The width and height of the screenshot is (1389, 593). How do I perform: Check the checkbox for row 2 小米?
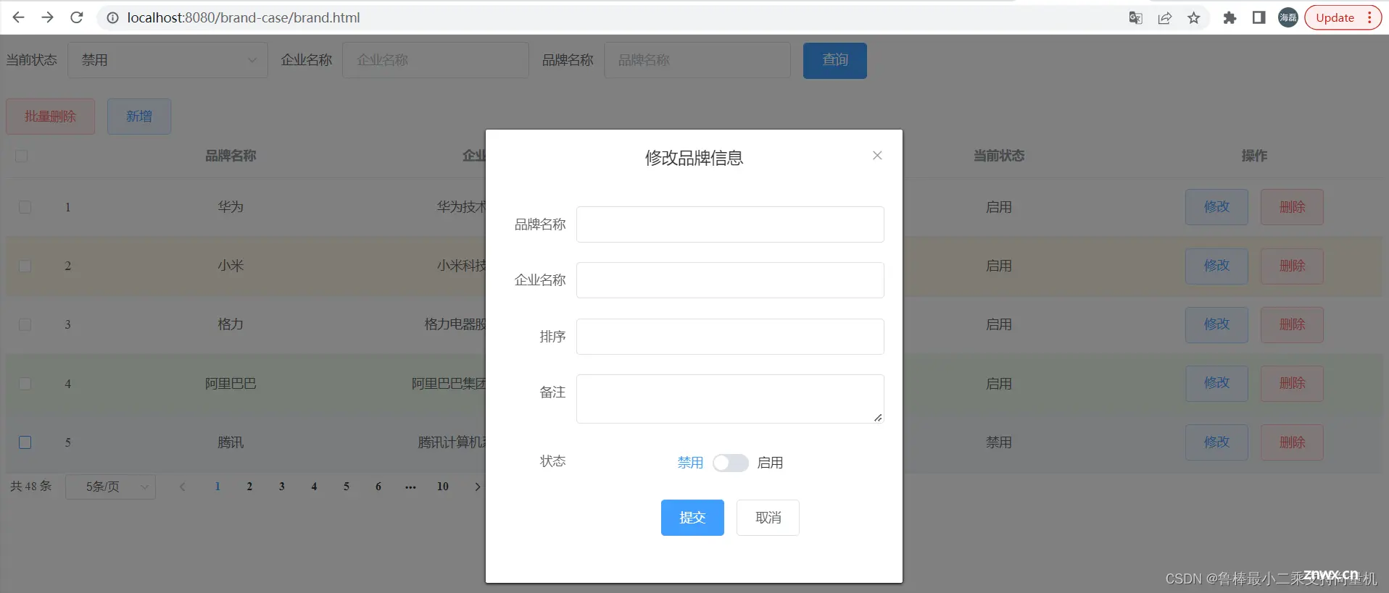(x=25, y=266)
